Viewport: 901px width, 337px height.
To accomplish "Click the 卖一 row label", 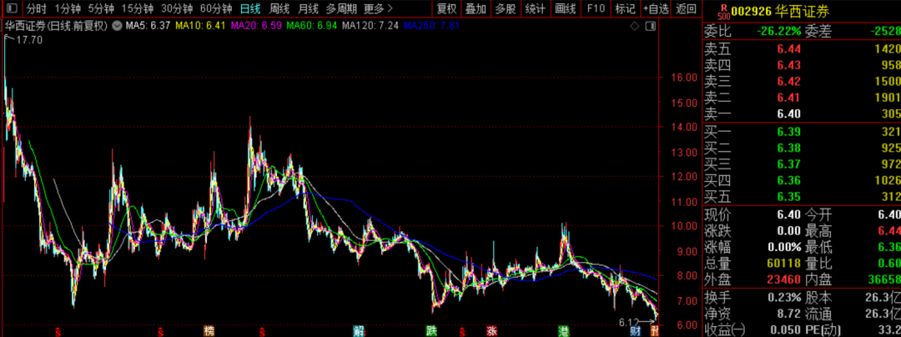I will click(x=716, y=113).
